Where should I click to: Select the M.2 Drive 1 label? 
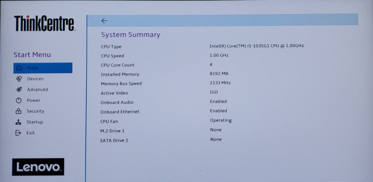(112, 131)
